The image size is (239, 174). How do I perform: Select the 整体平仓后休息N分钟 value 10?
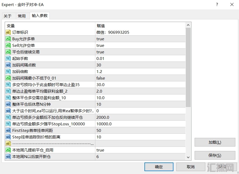pos(140,104)
